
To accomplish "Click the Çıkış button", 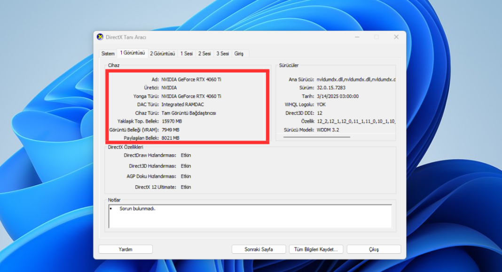I will click(x=374, y=249).
